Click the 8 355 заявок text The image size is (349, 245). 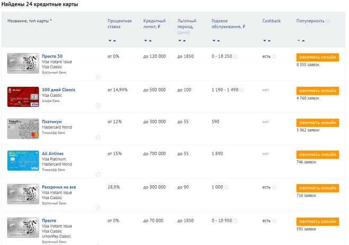[x=308, y=65]
